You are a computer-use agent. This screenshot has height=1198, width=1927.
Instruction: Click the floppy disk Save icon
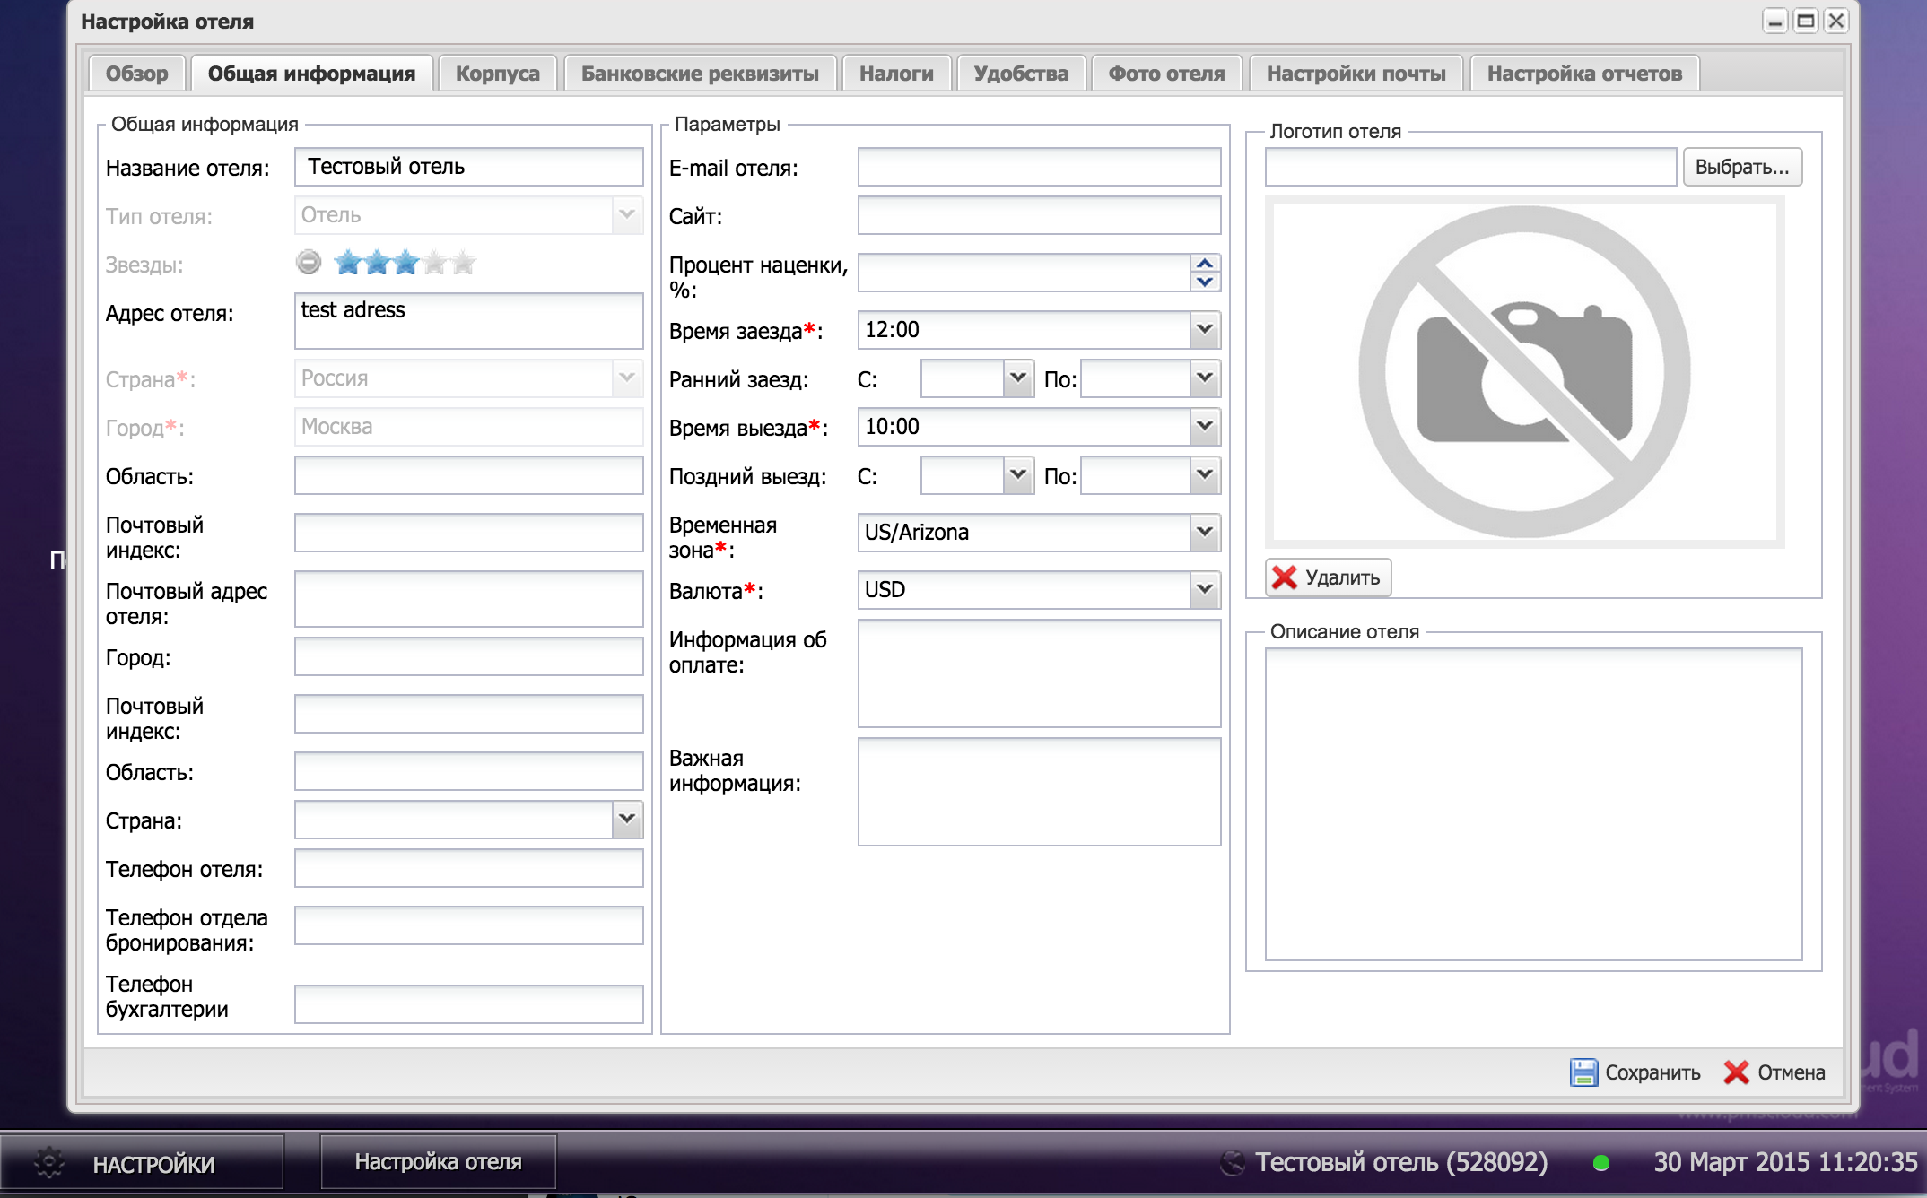(1583, 1072)
